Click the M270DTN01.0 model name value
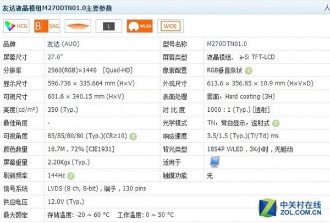Screen dimensions: 330x223 coord(227,44)
